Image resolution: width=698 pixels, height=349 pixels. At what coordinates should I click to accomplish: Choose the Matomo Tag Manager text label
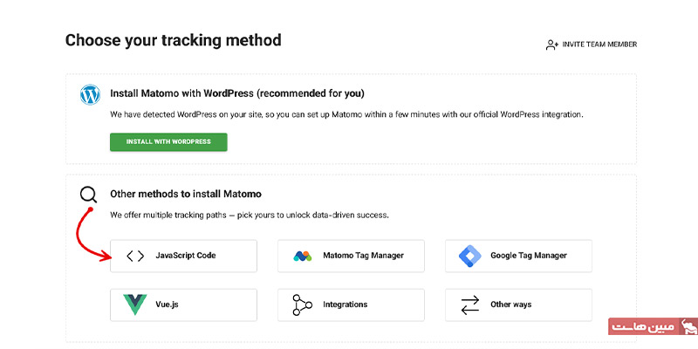pyautogui.click(x=362, y=256)
